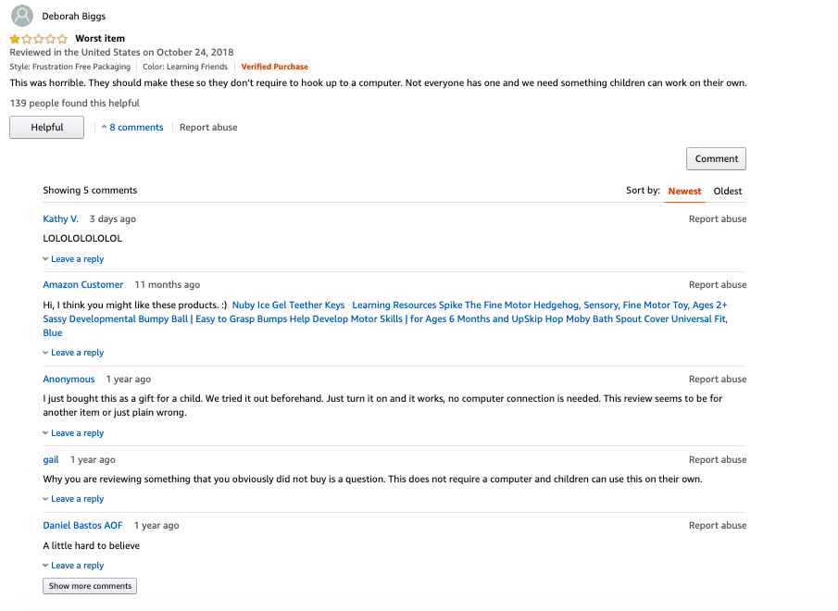838x611 pixels.
Task: Sort comments by Newest
Action: [684, 191]
